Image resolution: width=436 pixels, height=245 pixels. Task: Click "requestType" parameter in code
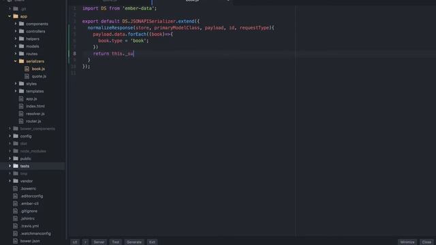pyautogui.click(x=254, y=28)
